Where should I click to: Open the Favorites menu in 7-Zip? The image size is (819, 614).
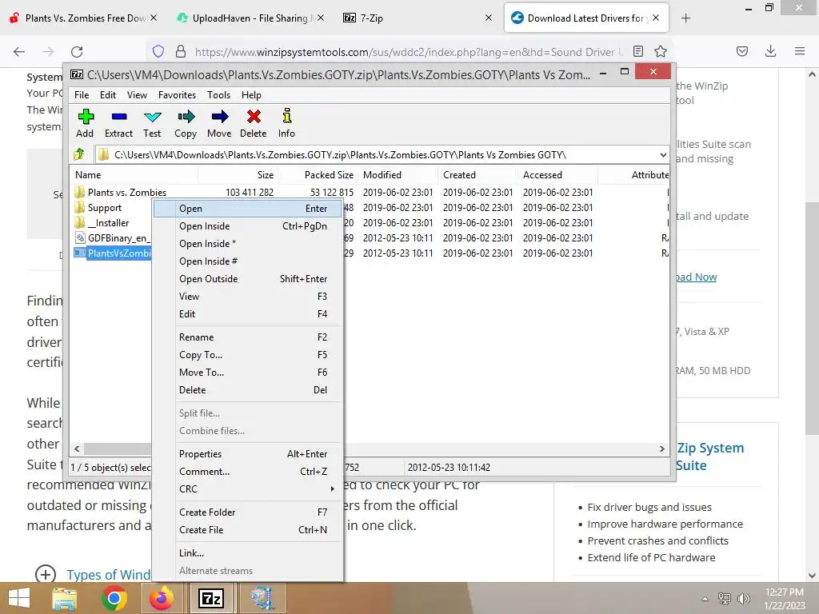click(x=177, y=95)
